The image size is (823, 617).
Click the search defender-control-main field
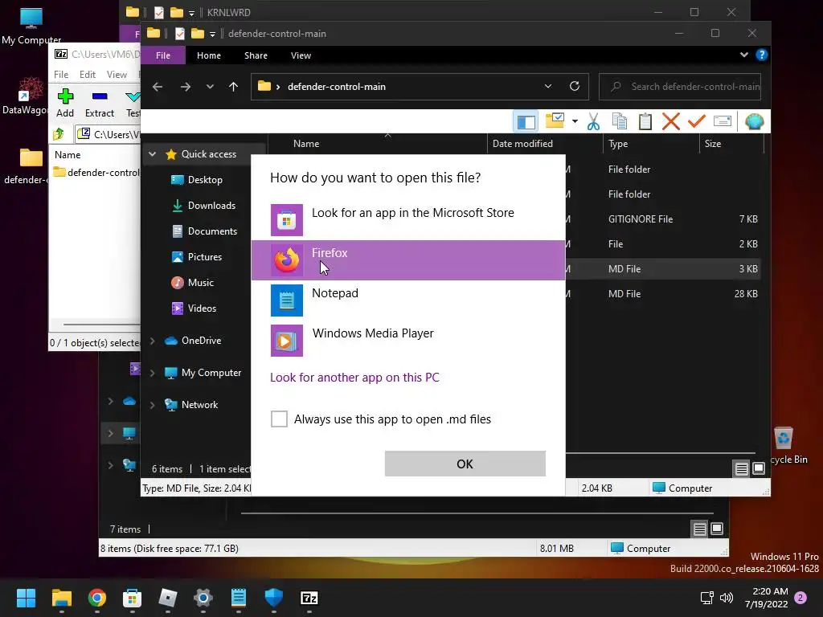tap(680, 87)
